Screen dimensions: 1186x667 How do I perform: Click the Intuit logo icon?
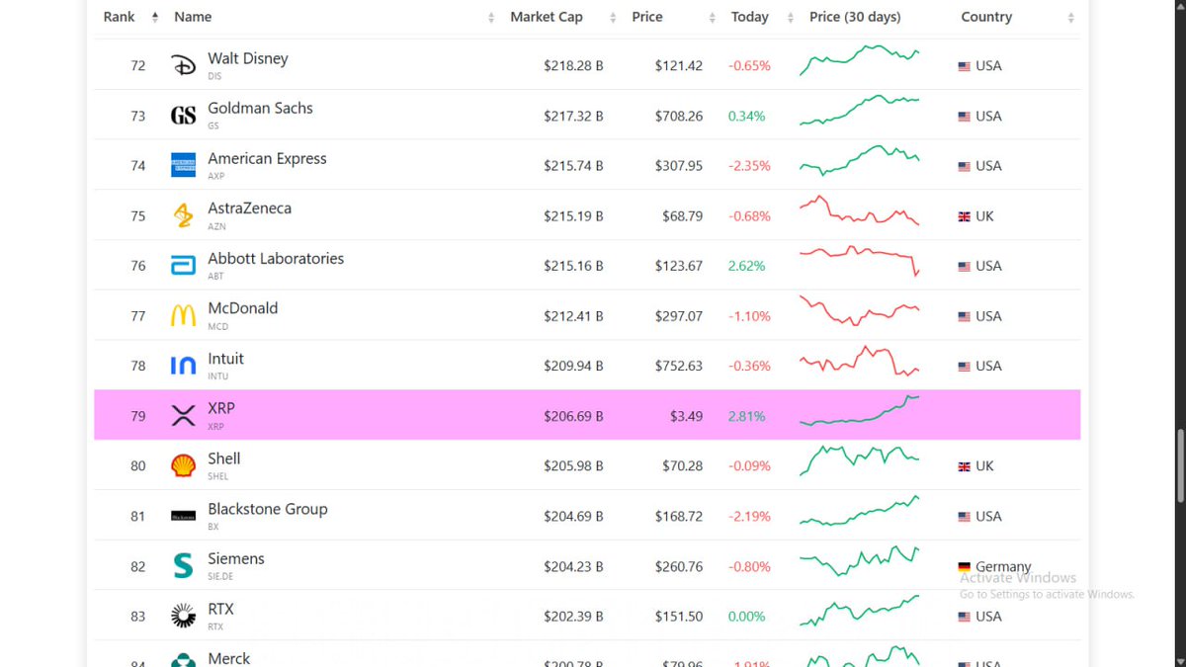pos(184,366)
